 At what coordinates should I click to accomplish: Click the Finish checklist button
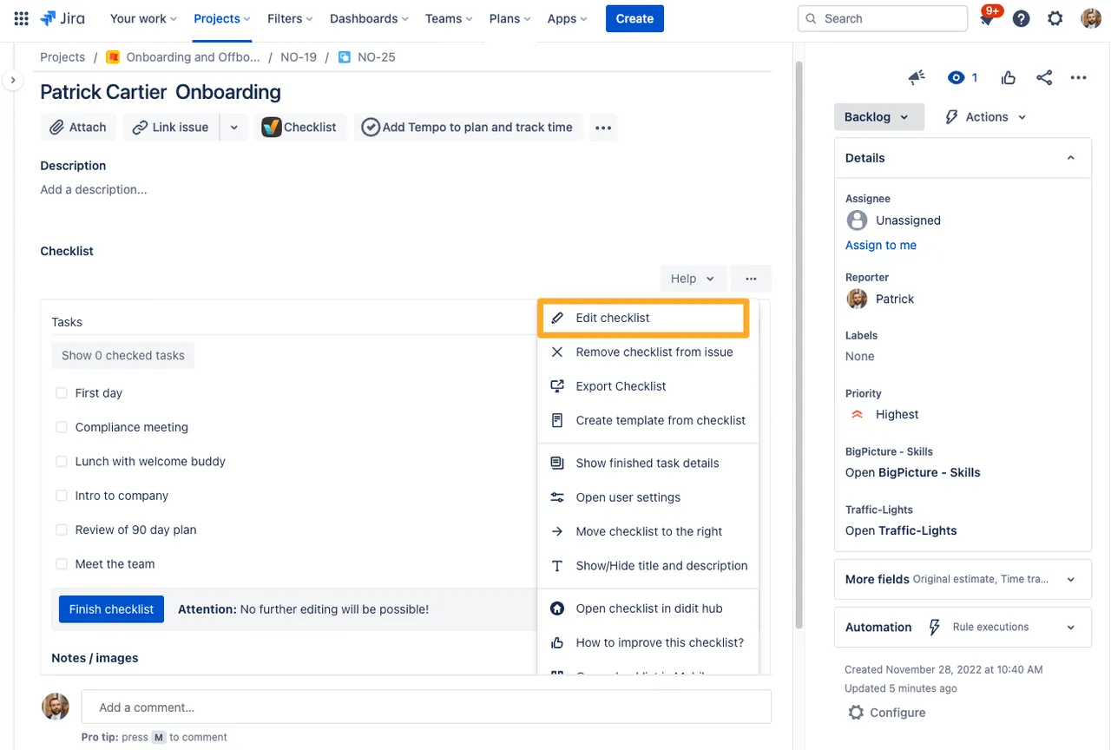point(111,609)
